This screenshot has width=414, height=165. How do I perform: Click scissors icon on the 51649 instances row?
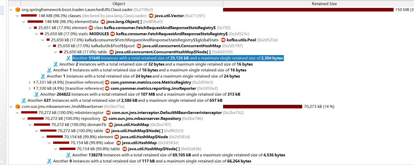click(68, 58)
